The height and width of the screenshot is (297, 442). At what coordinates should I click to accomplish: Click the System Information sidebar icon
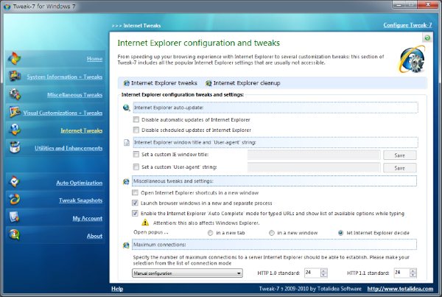15,76
